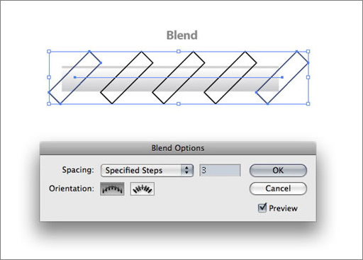Select the rightmost blended rectangle
363x260 pixels.
tap(282, 77)
